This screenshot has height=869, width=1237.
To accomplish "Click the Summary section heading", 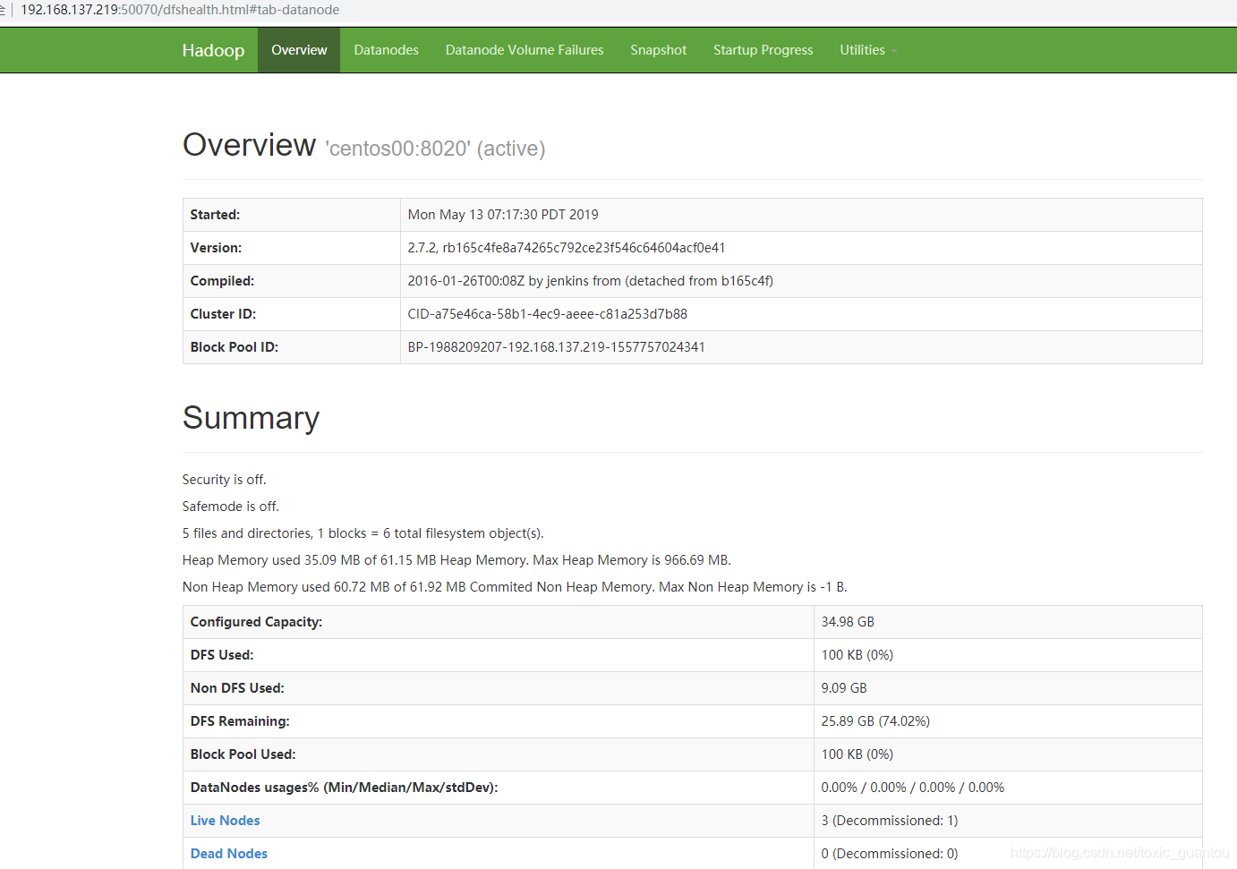I will pos(251,418).
